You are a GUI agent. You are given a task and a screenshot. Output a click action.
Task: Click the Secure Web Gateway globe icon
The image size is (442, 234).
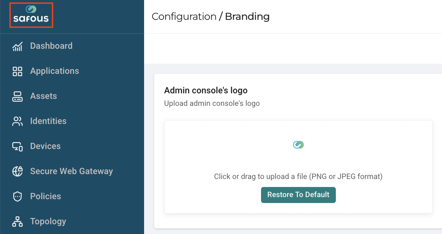[17, 171]
